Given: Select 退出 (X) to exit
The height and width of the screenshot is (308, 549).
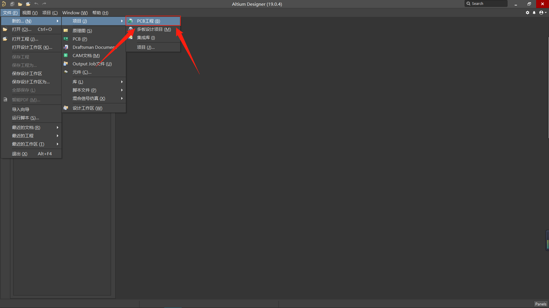Looking at the screenshot, I should click(31, 154).
